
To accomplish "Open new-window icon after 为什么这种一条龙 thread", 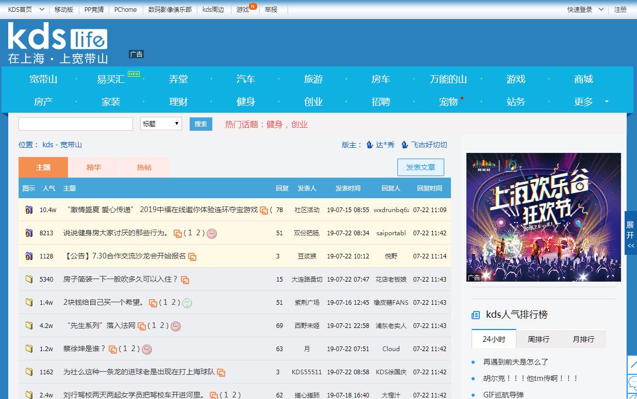I will 221,372.
